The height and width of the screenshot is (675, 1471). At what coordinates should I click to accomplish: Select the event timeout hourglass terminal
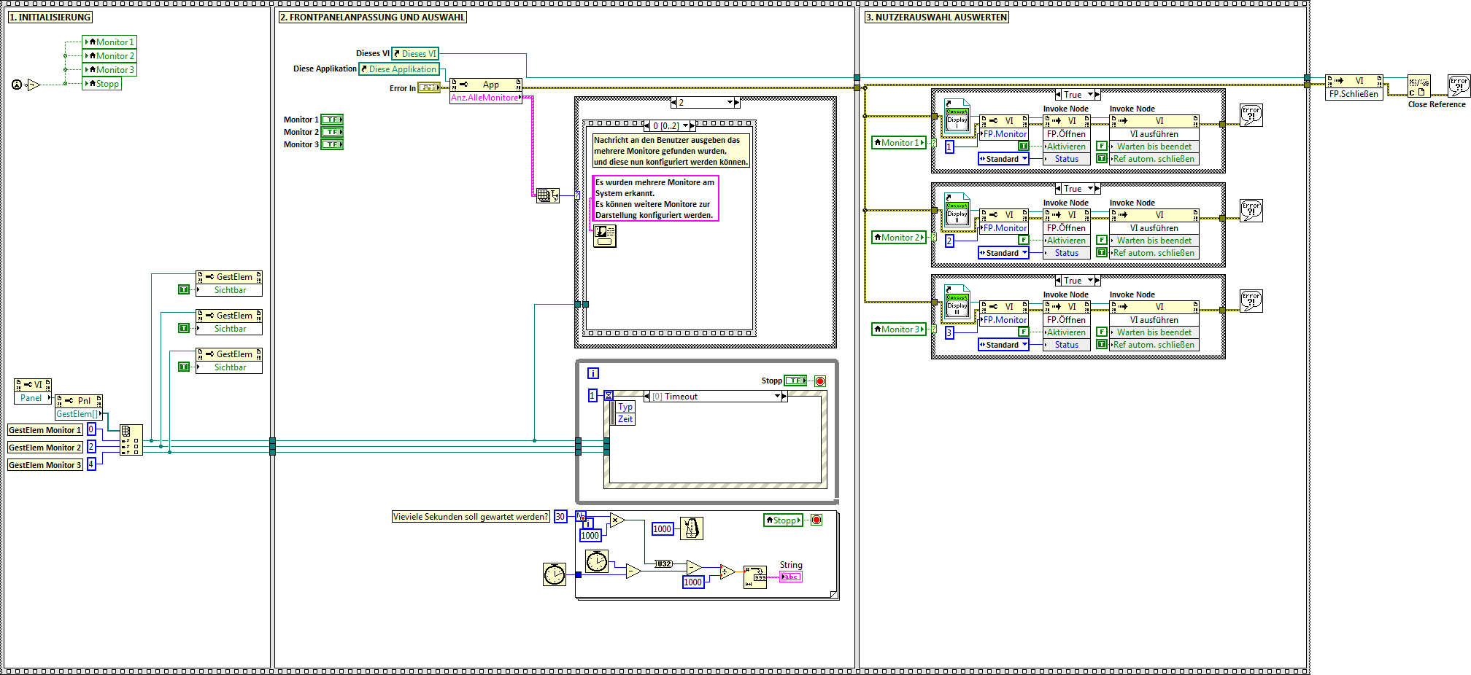coord(609,395)
